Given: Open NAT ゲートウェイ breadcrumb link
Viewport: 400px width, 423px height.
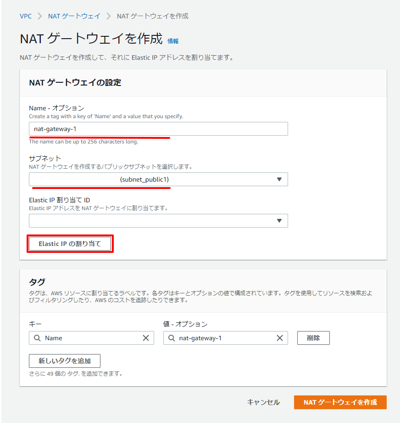Looking at the screenshot, I should coord(74,16).
